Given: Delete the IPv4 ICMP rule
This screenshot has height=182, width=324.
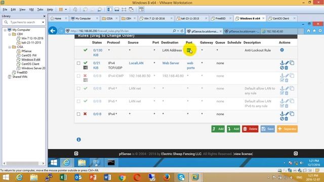Looking at the screenshot, I should [287, 80].
